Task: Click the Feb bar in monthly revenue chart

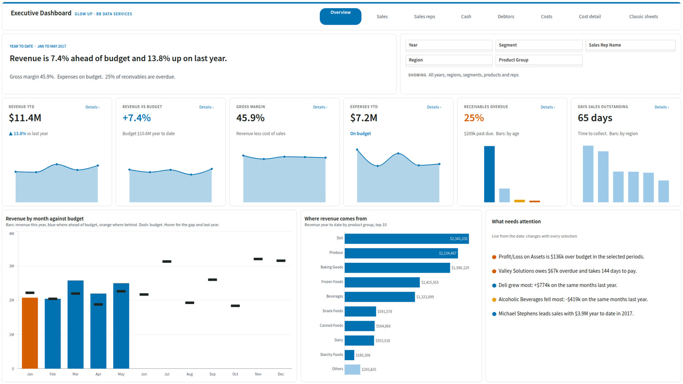Action: point(53,333)
